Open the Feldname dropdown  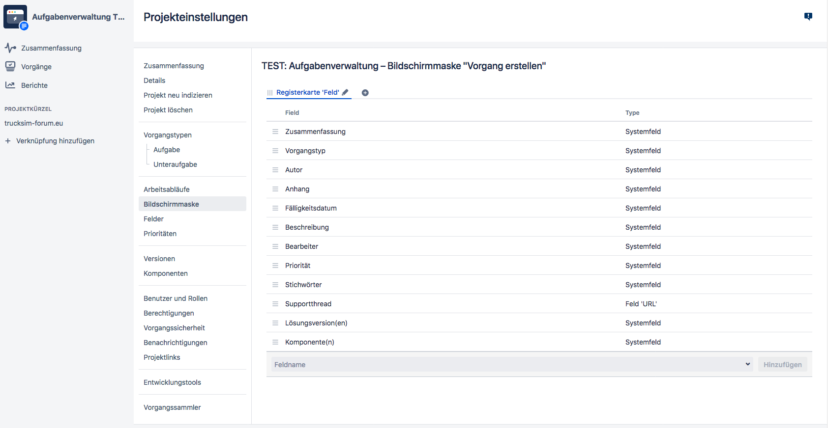coord(511,364)
